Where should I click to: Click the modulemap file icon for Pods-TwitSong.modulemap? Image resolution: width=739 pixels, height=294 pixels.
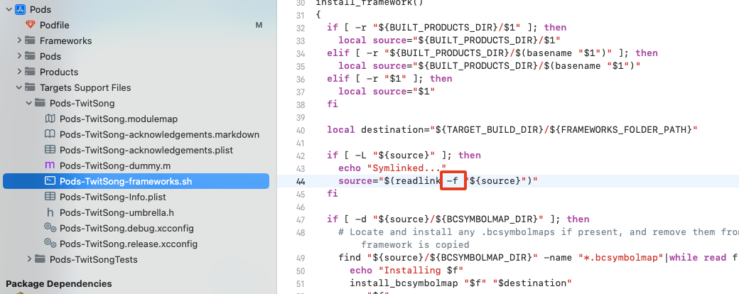(50, 119)
